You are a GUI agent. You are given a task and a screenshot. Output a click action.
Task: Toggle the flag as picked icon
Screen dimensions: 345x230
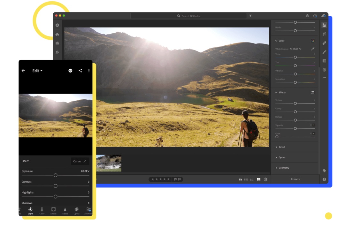175,180
